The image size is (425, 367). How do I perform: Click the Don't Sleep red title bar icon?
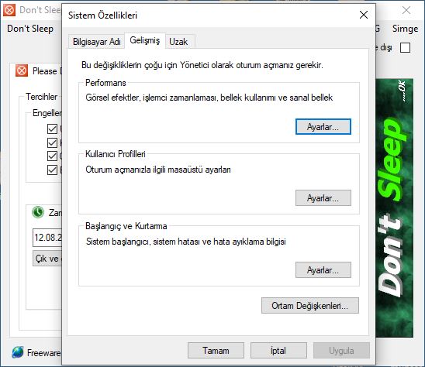point(9,10)
